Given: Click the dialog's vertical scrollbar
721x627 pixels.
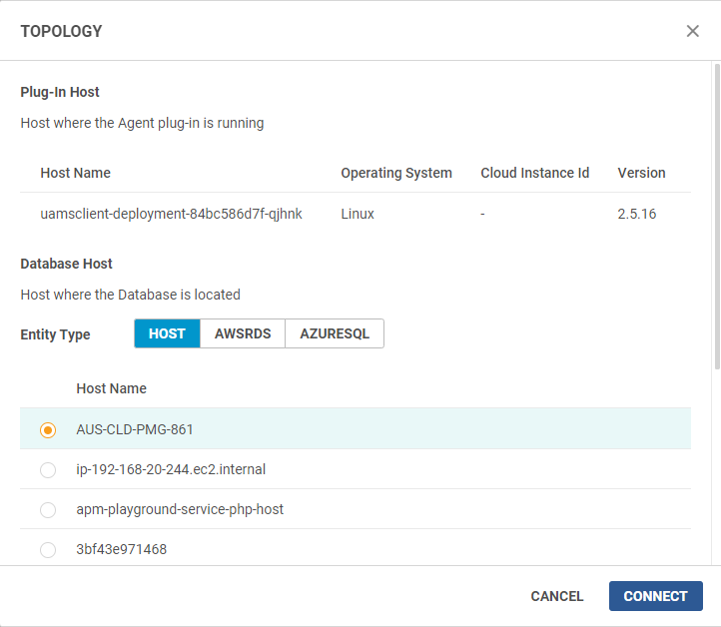Looking at the screenshot, I should click(715, 220).
